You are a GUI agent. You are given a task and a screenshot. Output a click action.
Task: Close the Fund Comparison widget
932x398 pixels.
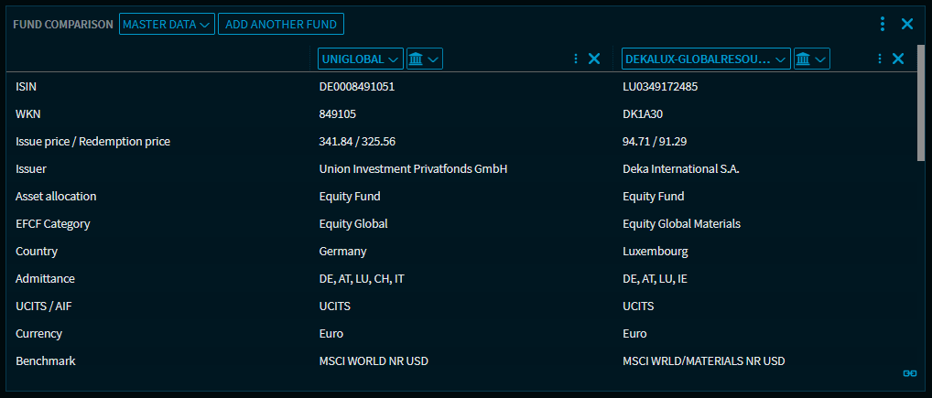pyautogui.click(x=907, y=25)
